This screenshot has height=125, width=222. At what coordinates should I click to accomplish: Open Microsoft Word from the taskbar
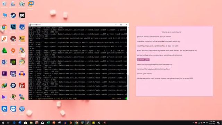pos(20,123)
